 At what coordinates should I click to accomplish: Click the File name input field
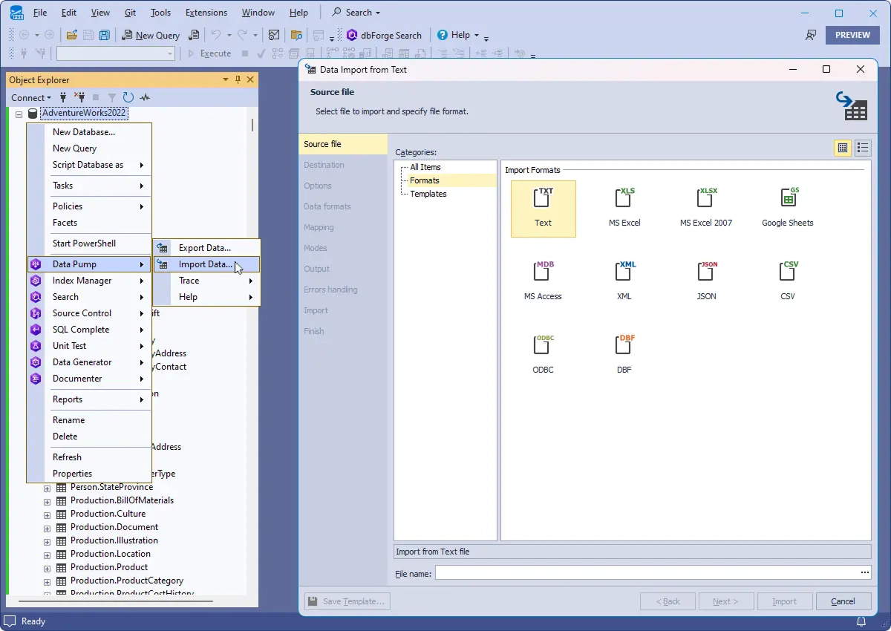click(x=646, y=572)
